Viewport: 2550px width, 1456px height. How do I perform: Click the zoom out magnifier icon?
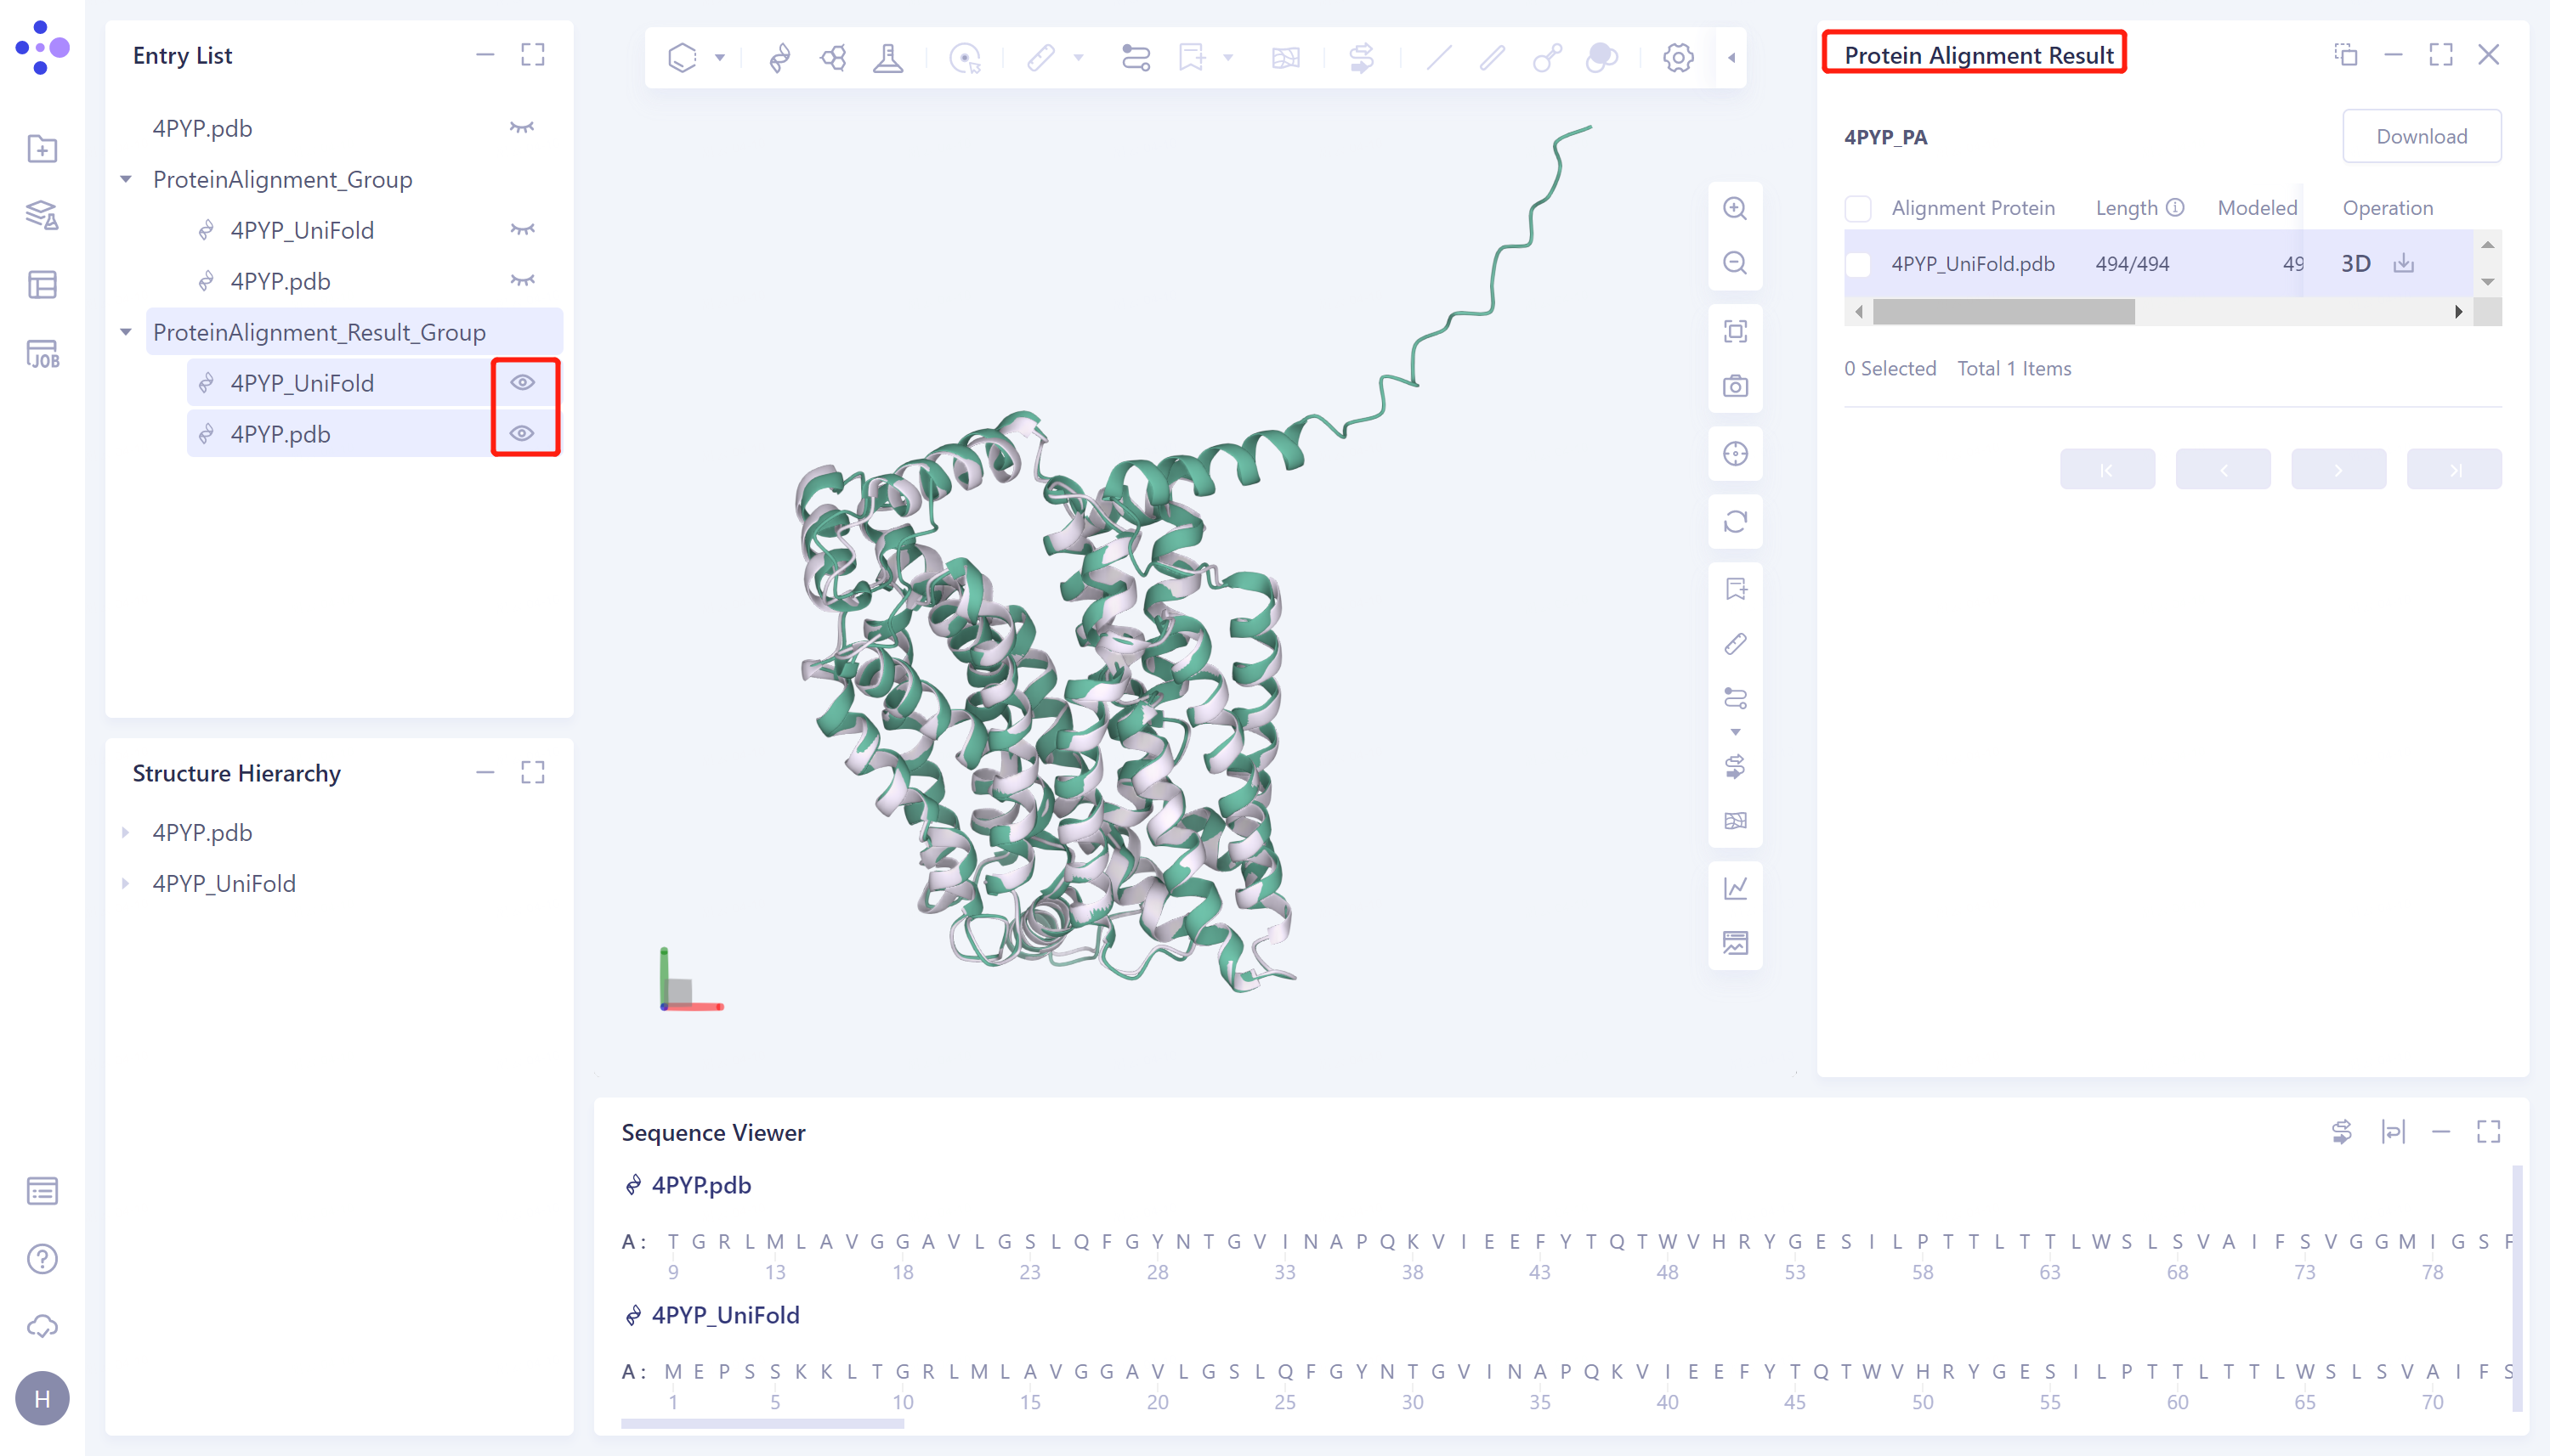[x=1735, y=263]
